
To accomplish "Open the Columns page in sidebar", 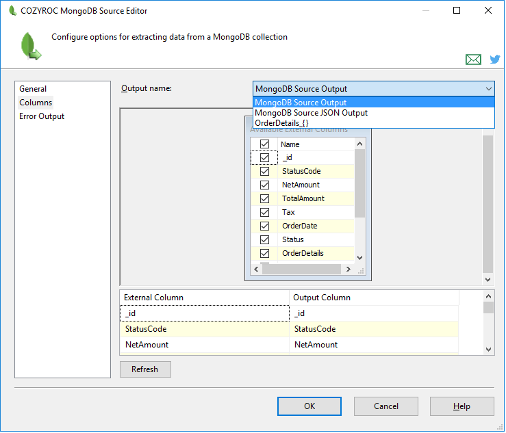I will [36, 103].
